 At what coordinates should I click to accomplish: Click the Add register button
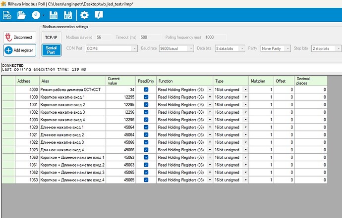click(x=20, y=50)
